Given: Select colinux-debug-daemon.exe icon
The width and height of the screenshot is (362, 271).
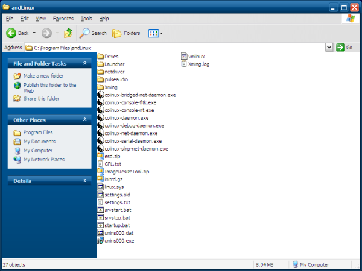Looking at the screenshot, I should click(x=100, y=125).
